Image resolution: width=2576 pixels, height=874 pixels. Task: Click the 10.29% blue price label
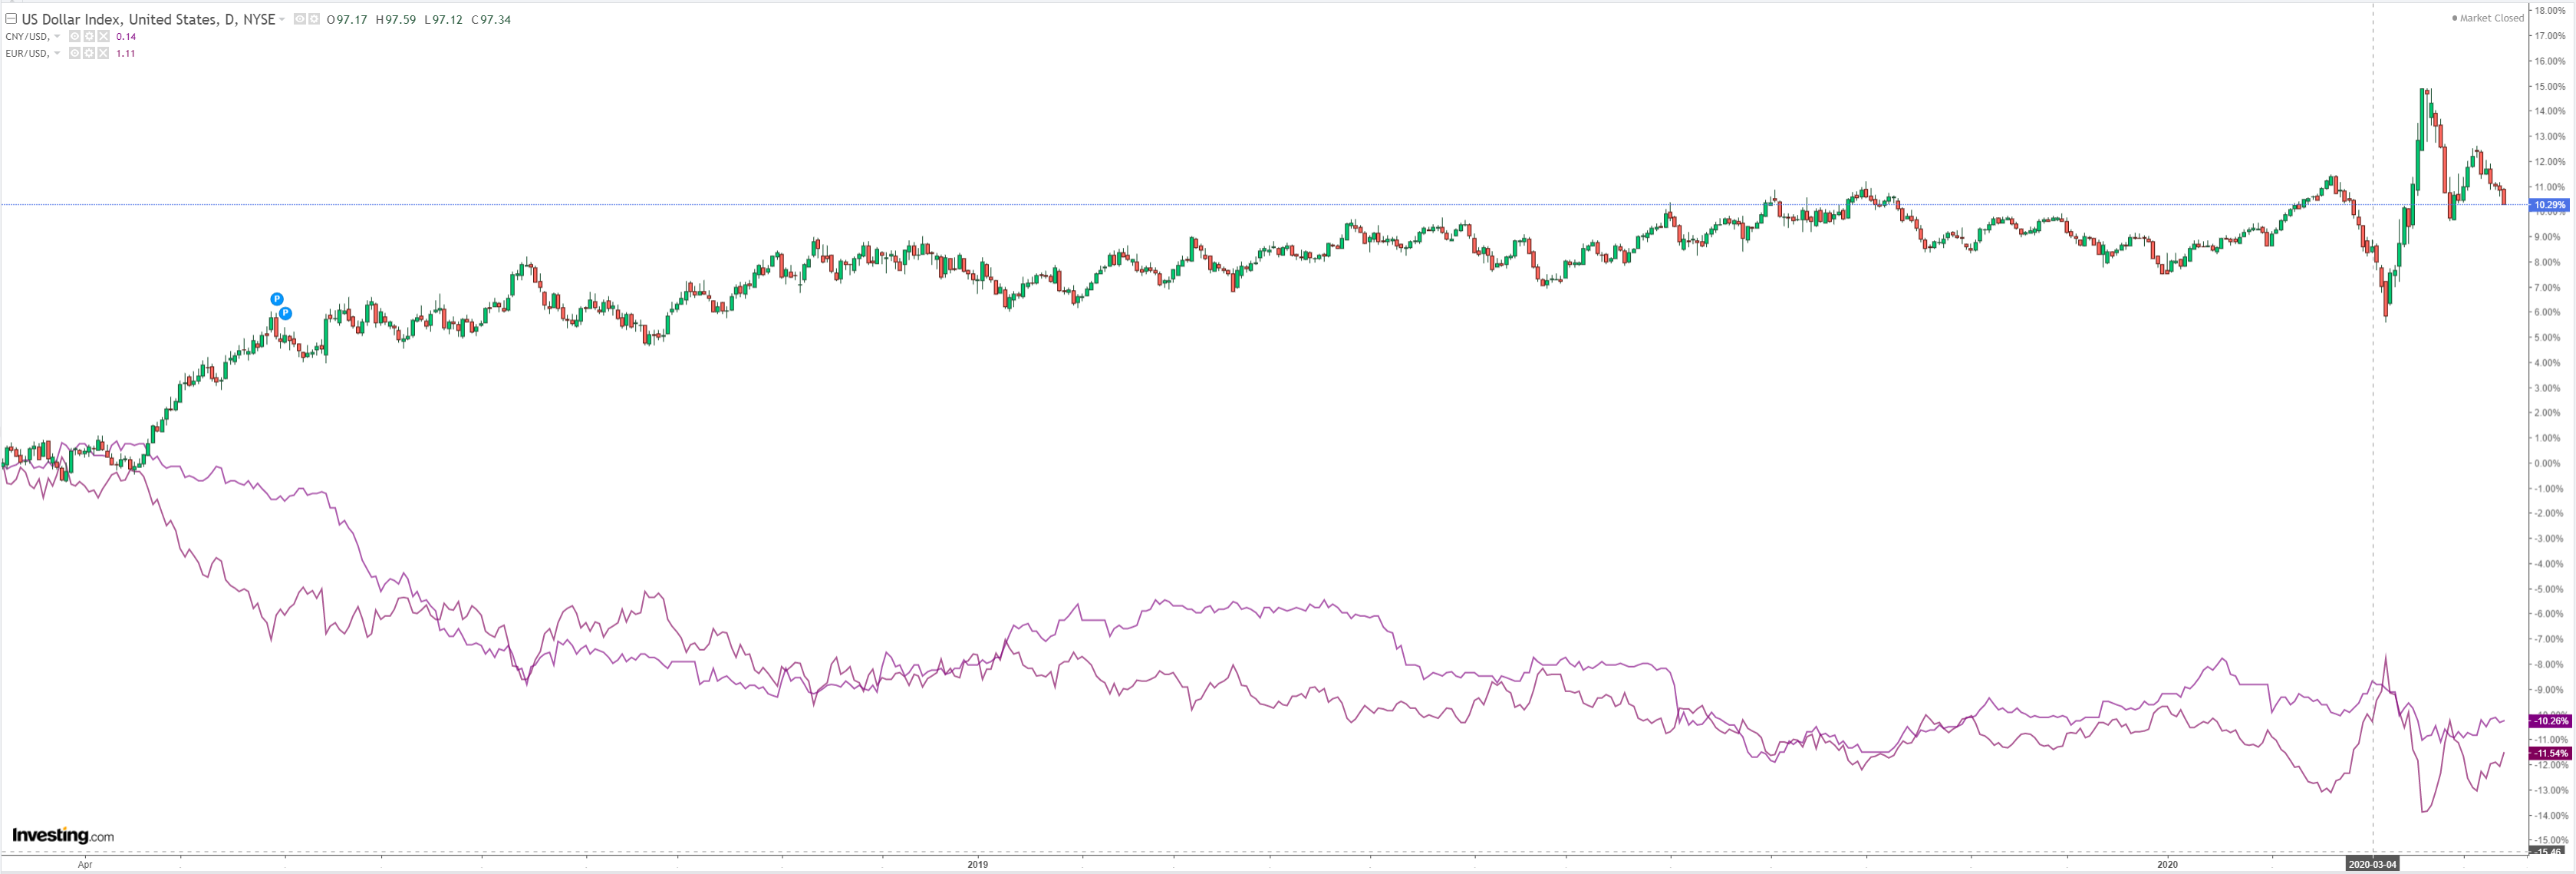tap(2548, 205)
